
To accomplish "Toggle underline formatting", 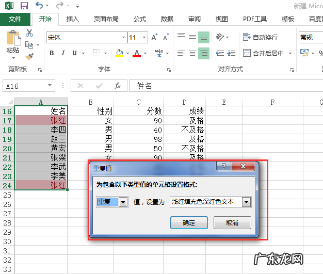I will tap(74, 53).
